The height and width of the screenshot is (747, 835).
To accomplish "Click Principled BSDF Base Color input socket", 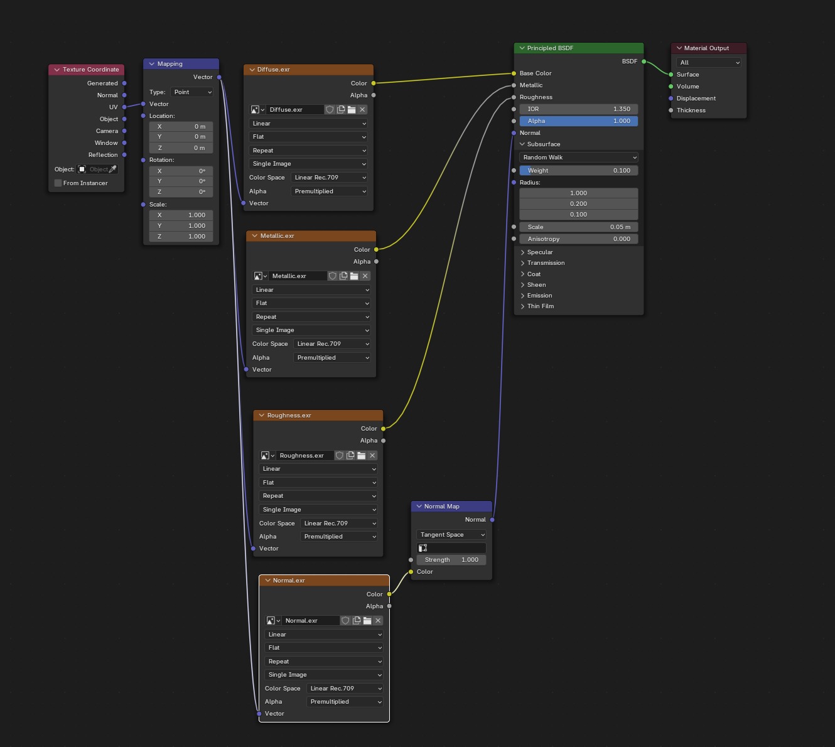I will [514, 73].
